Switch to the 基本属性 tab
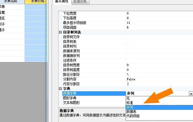This screenshot has width=193, height=122. [x=62, y=2]
